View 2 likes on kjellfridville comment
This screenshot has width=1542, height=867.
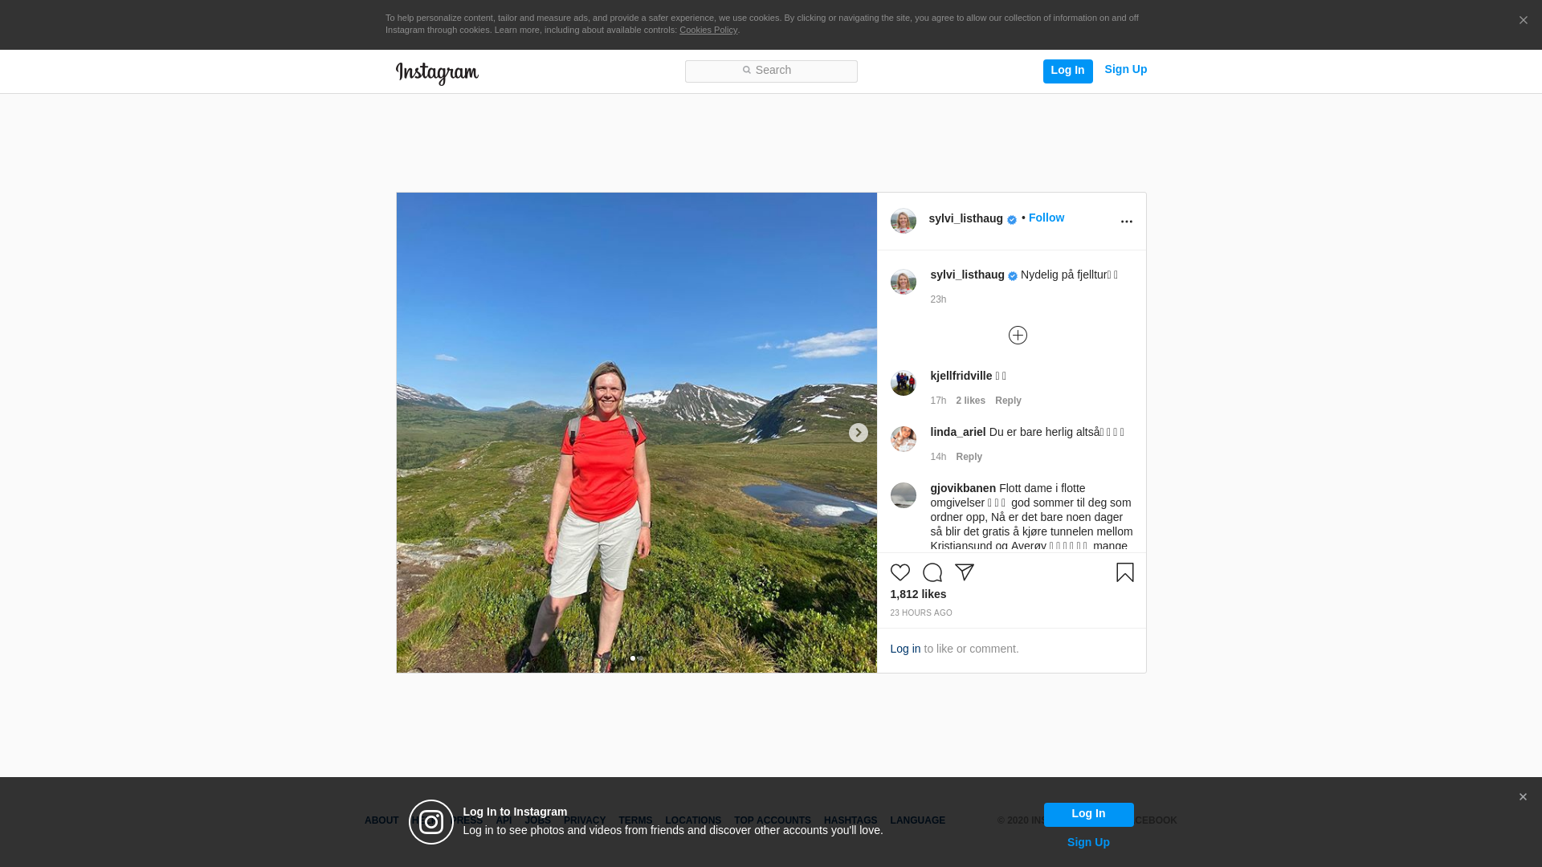(970, 401)
